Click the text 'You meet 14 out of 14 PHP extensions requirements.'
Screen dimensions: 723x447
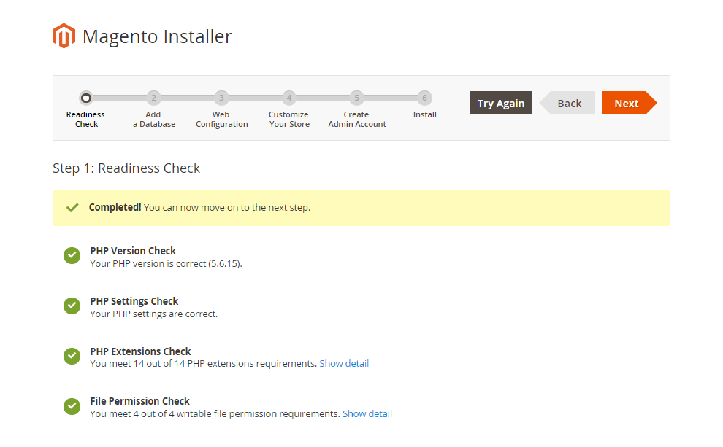point(203,364)
